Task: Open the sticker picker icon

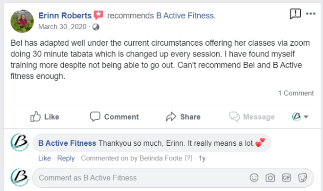Action: 303,178
